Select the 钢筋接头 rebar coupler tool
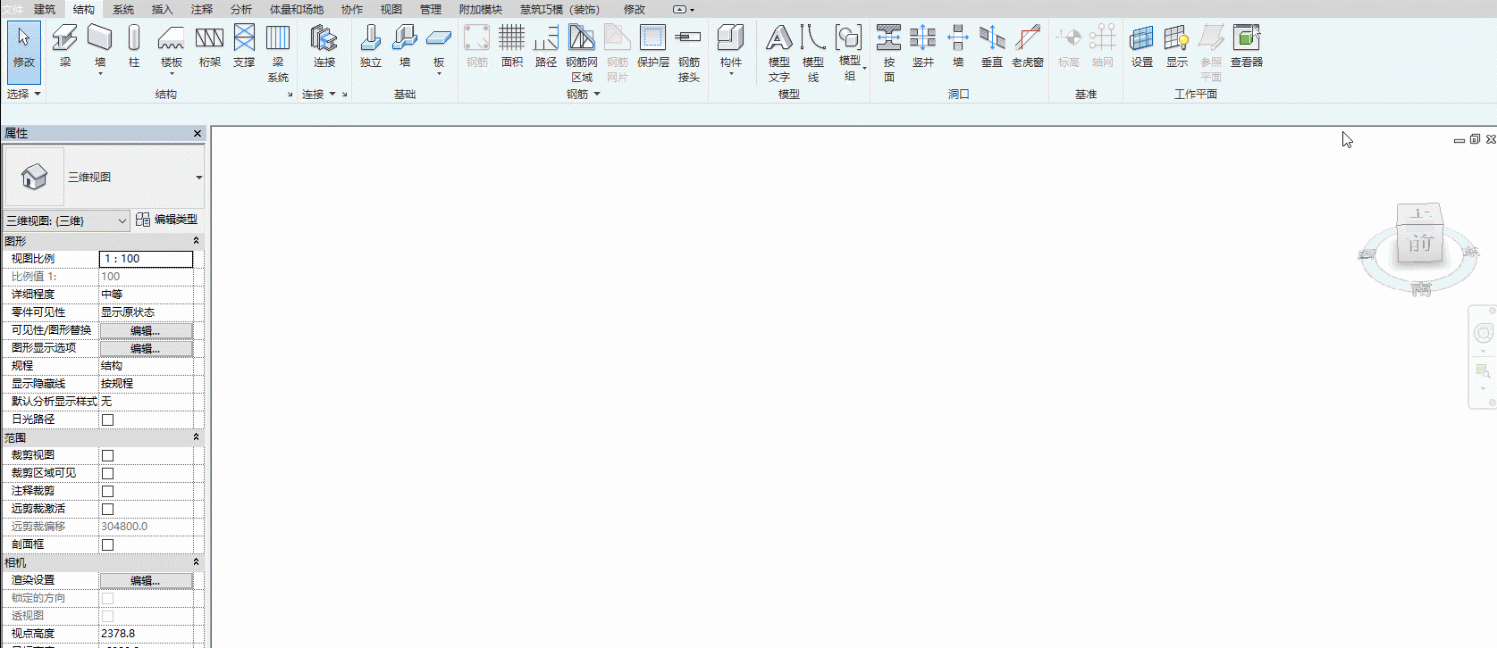This screenshot has height=648, width=1497. tap(689, 54)
